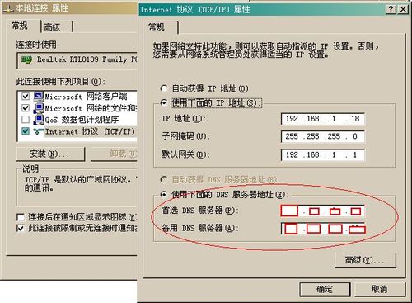Viewport: 412px width, 303px height.
Task: Close the TCP/IP properties dialog
Action: click(x=403, y=9)
